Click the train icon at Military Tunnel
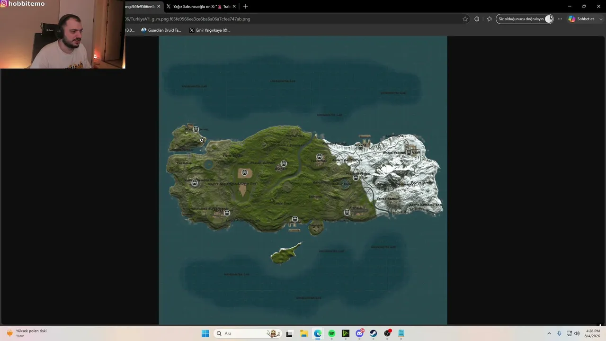The height and width of the screenshot is (341, 606). coord(356,178)
